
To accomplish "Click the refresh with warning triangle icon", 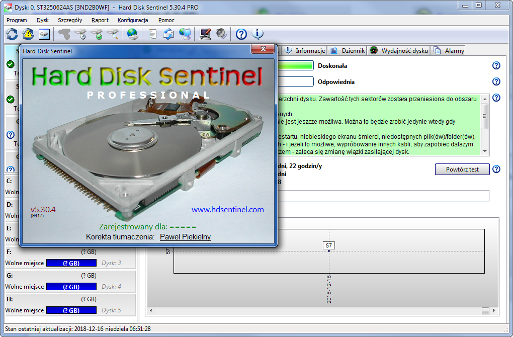I will (28, 34).
